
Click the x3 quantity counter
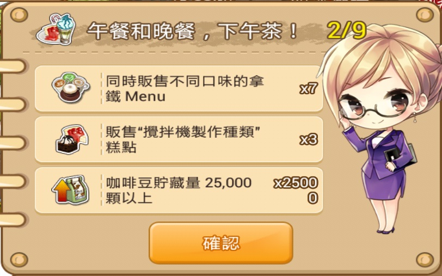click(x=309, y=139)
